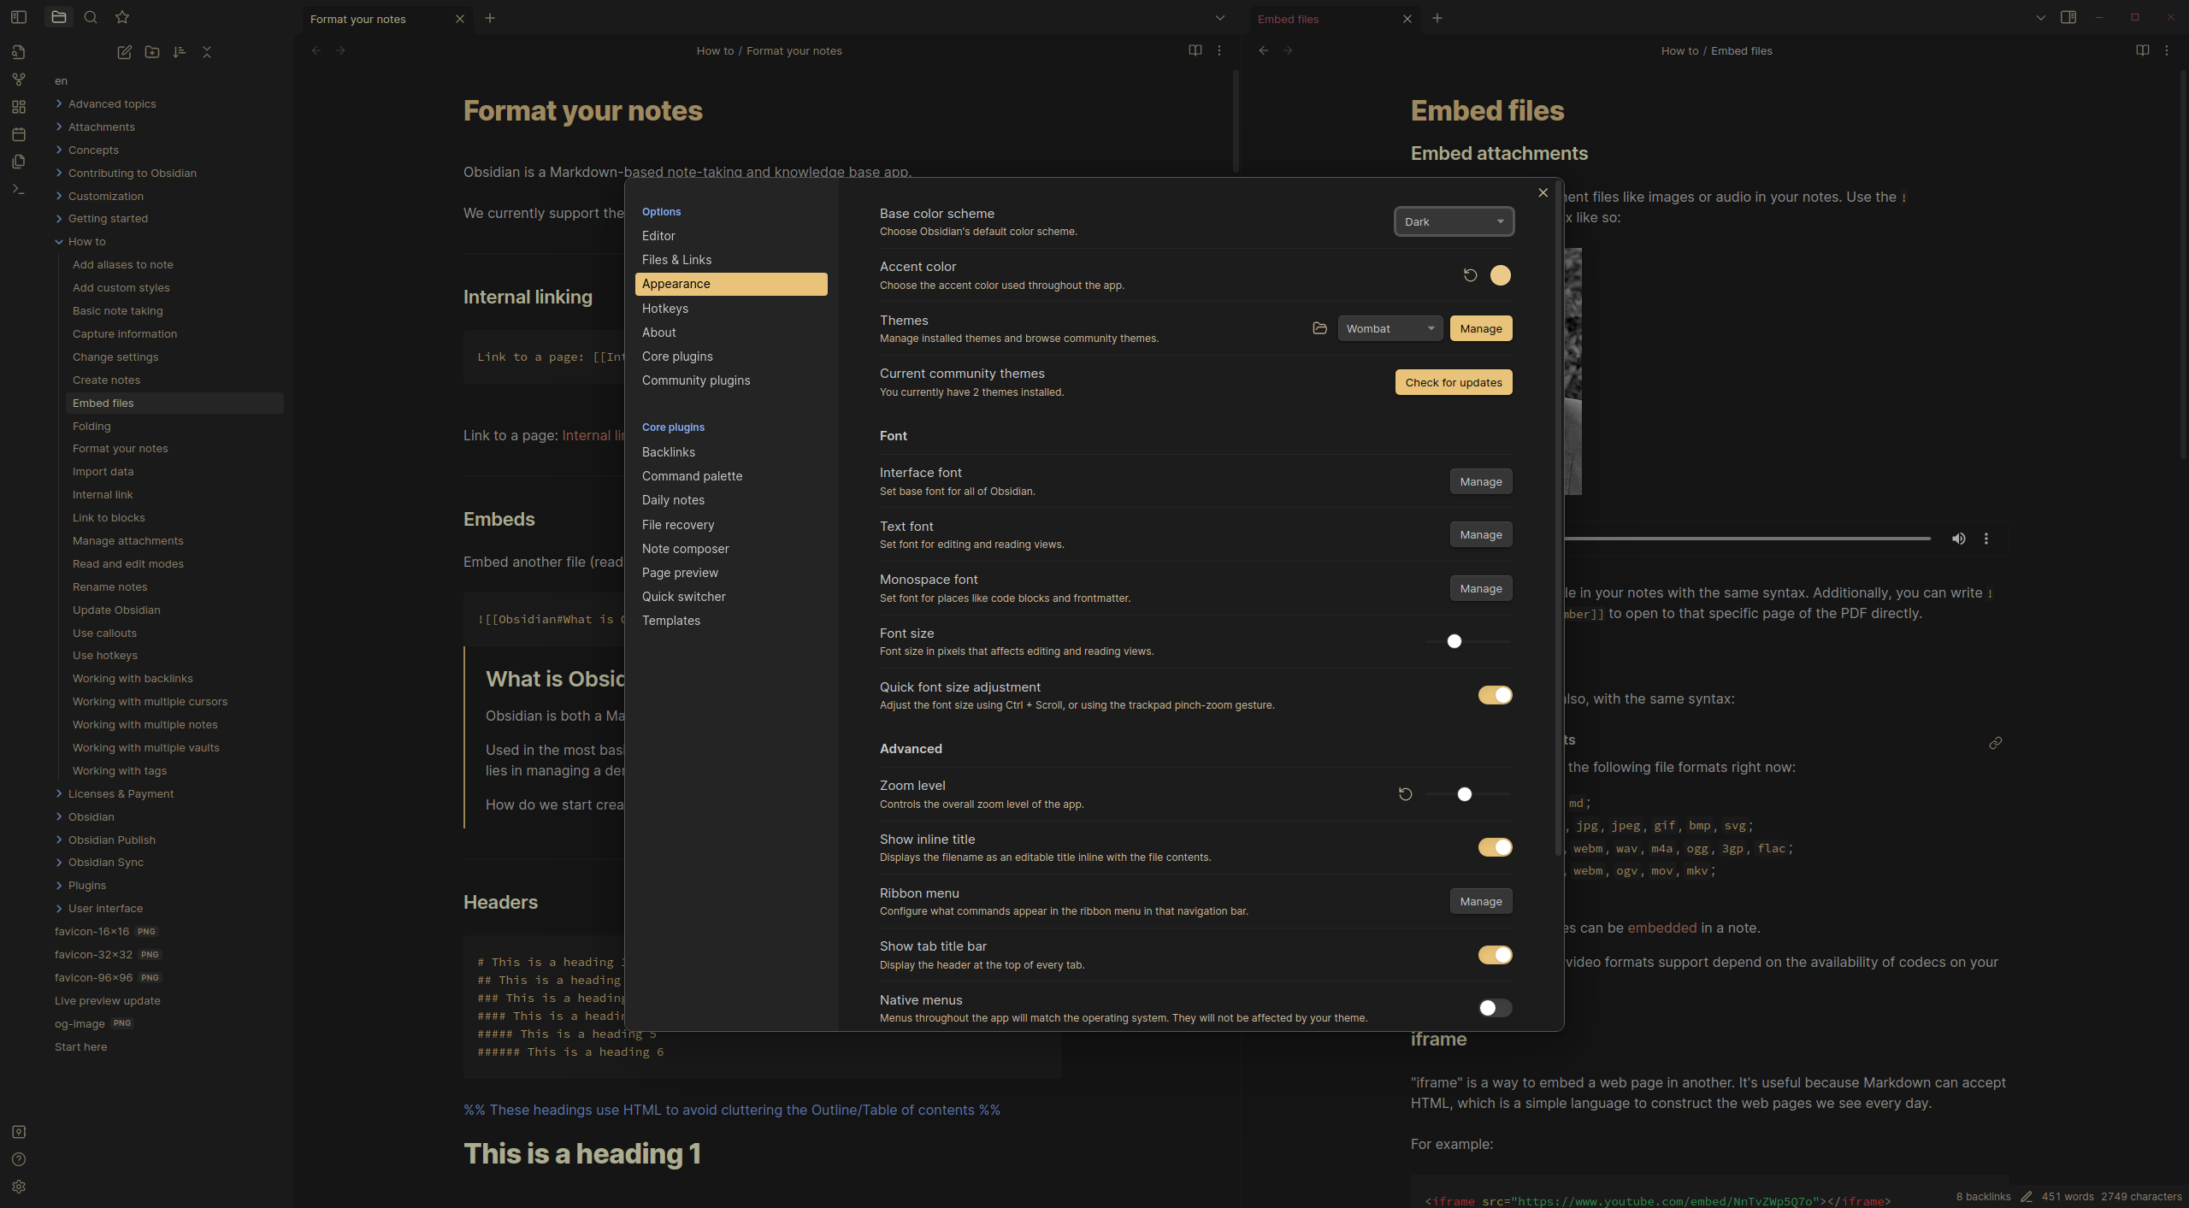Toggle Show tab title bar
This screenshot has height=1208, width=2189.
point(1495,955)
